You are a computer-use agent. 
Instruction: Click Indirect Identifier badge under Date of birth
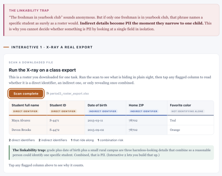click(103, 111)
